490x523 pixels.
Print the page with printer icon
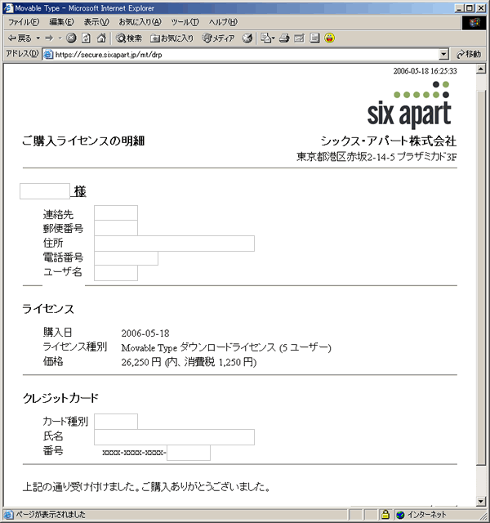[284, 38]
